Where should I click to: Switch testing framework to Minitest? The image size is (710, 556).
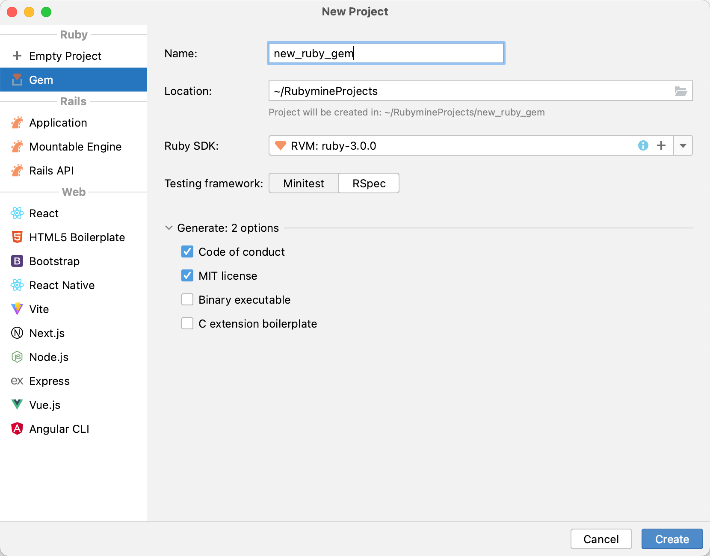303,183
